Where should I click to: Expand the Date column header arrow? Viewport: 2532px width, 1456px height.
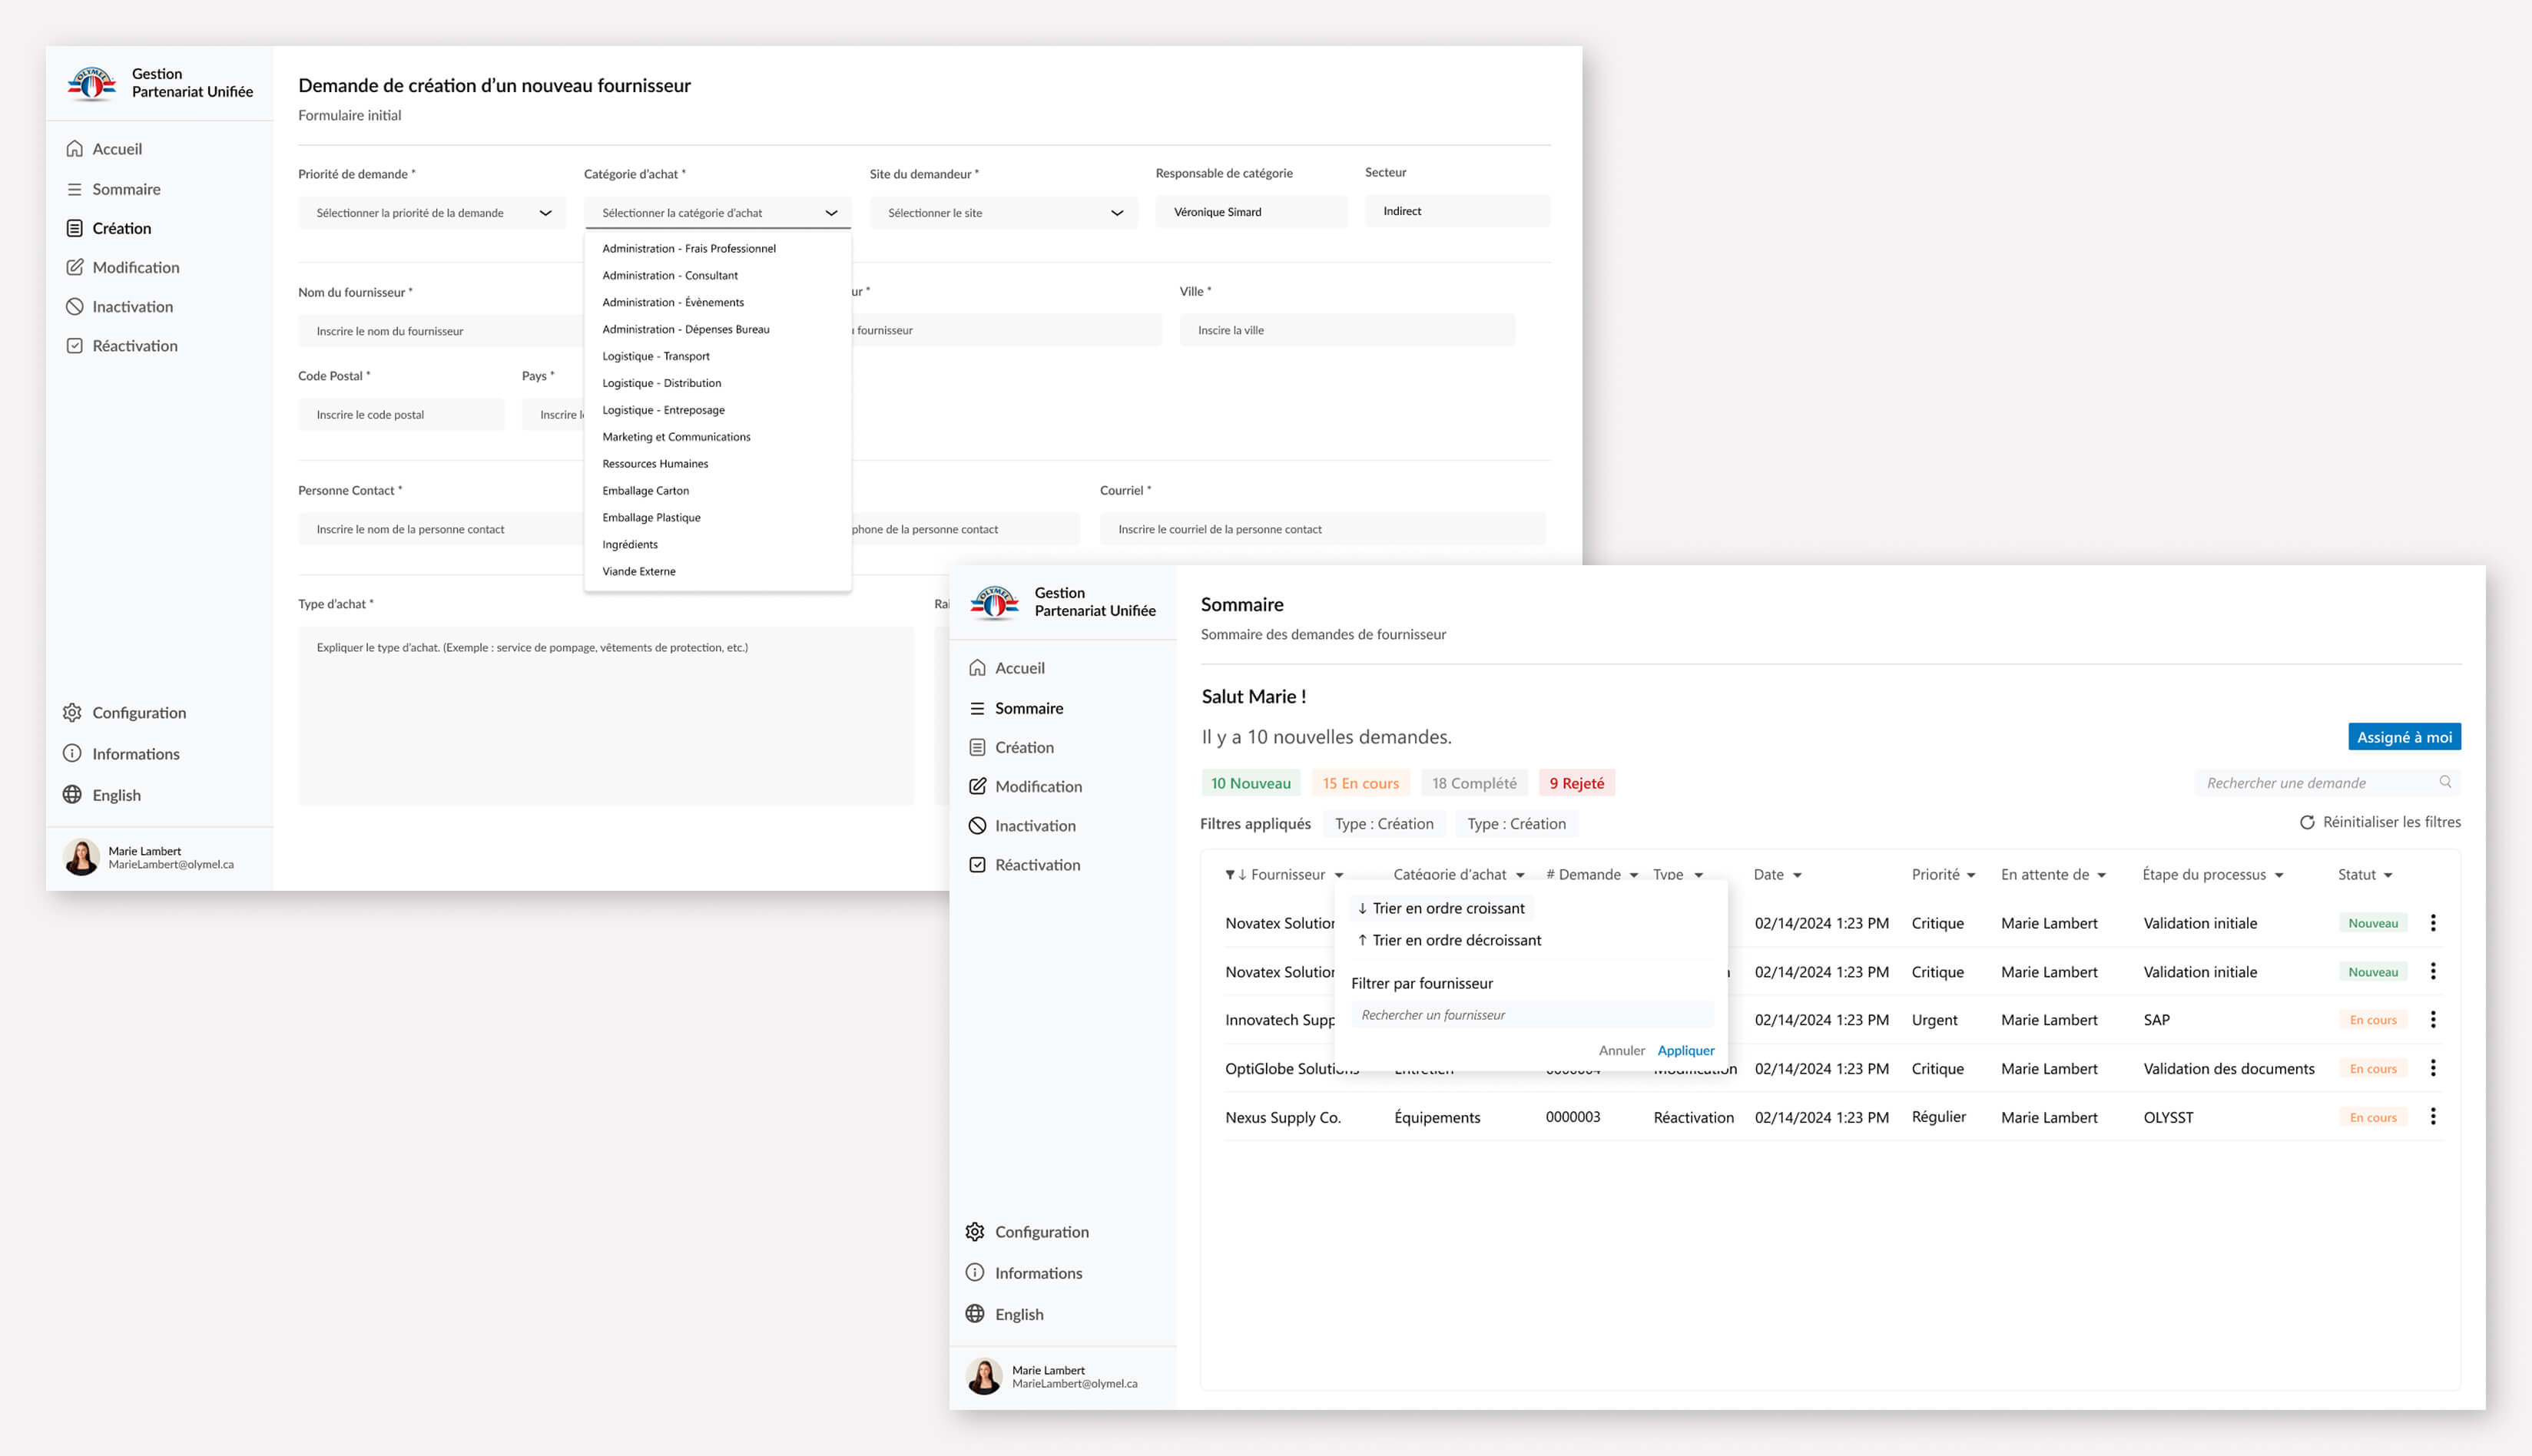[x=1797, y=875]
